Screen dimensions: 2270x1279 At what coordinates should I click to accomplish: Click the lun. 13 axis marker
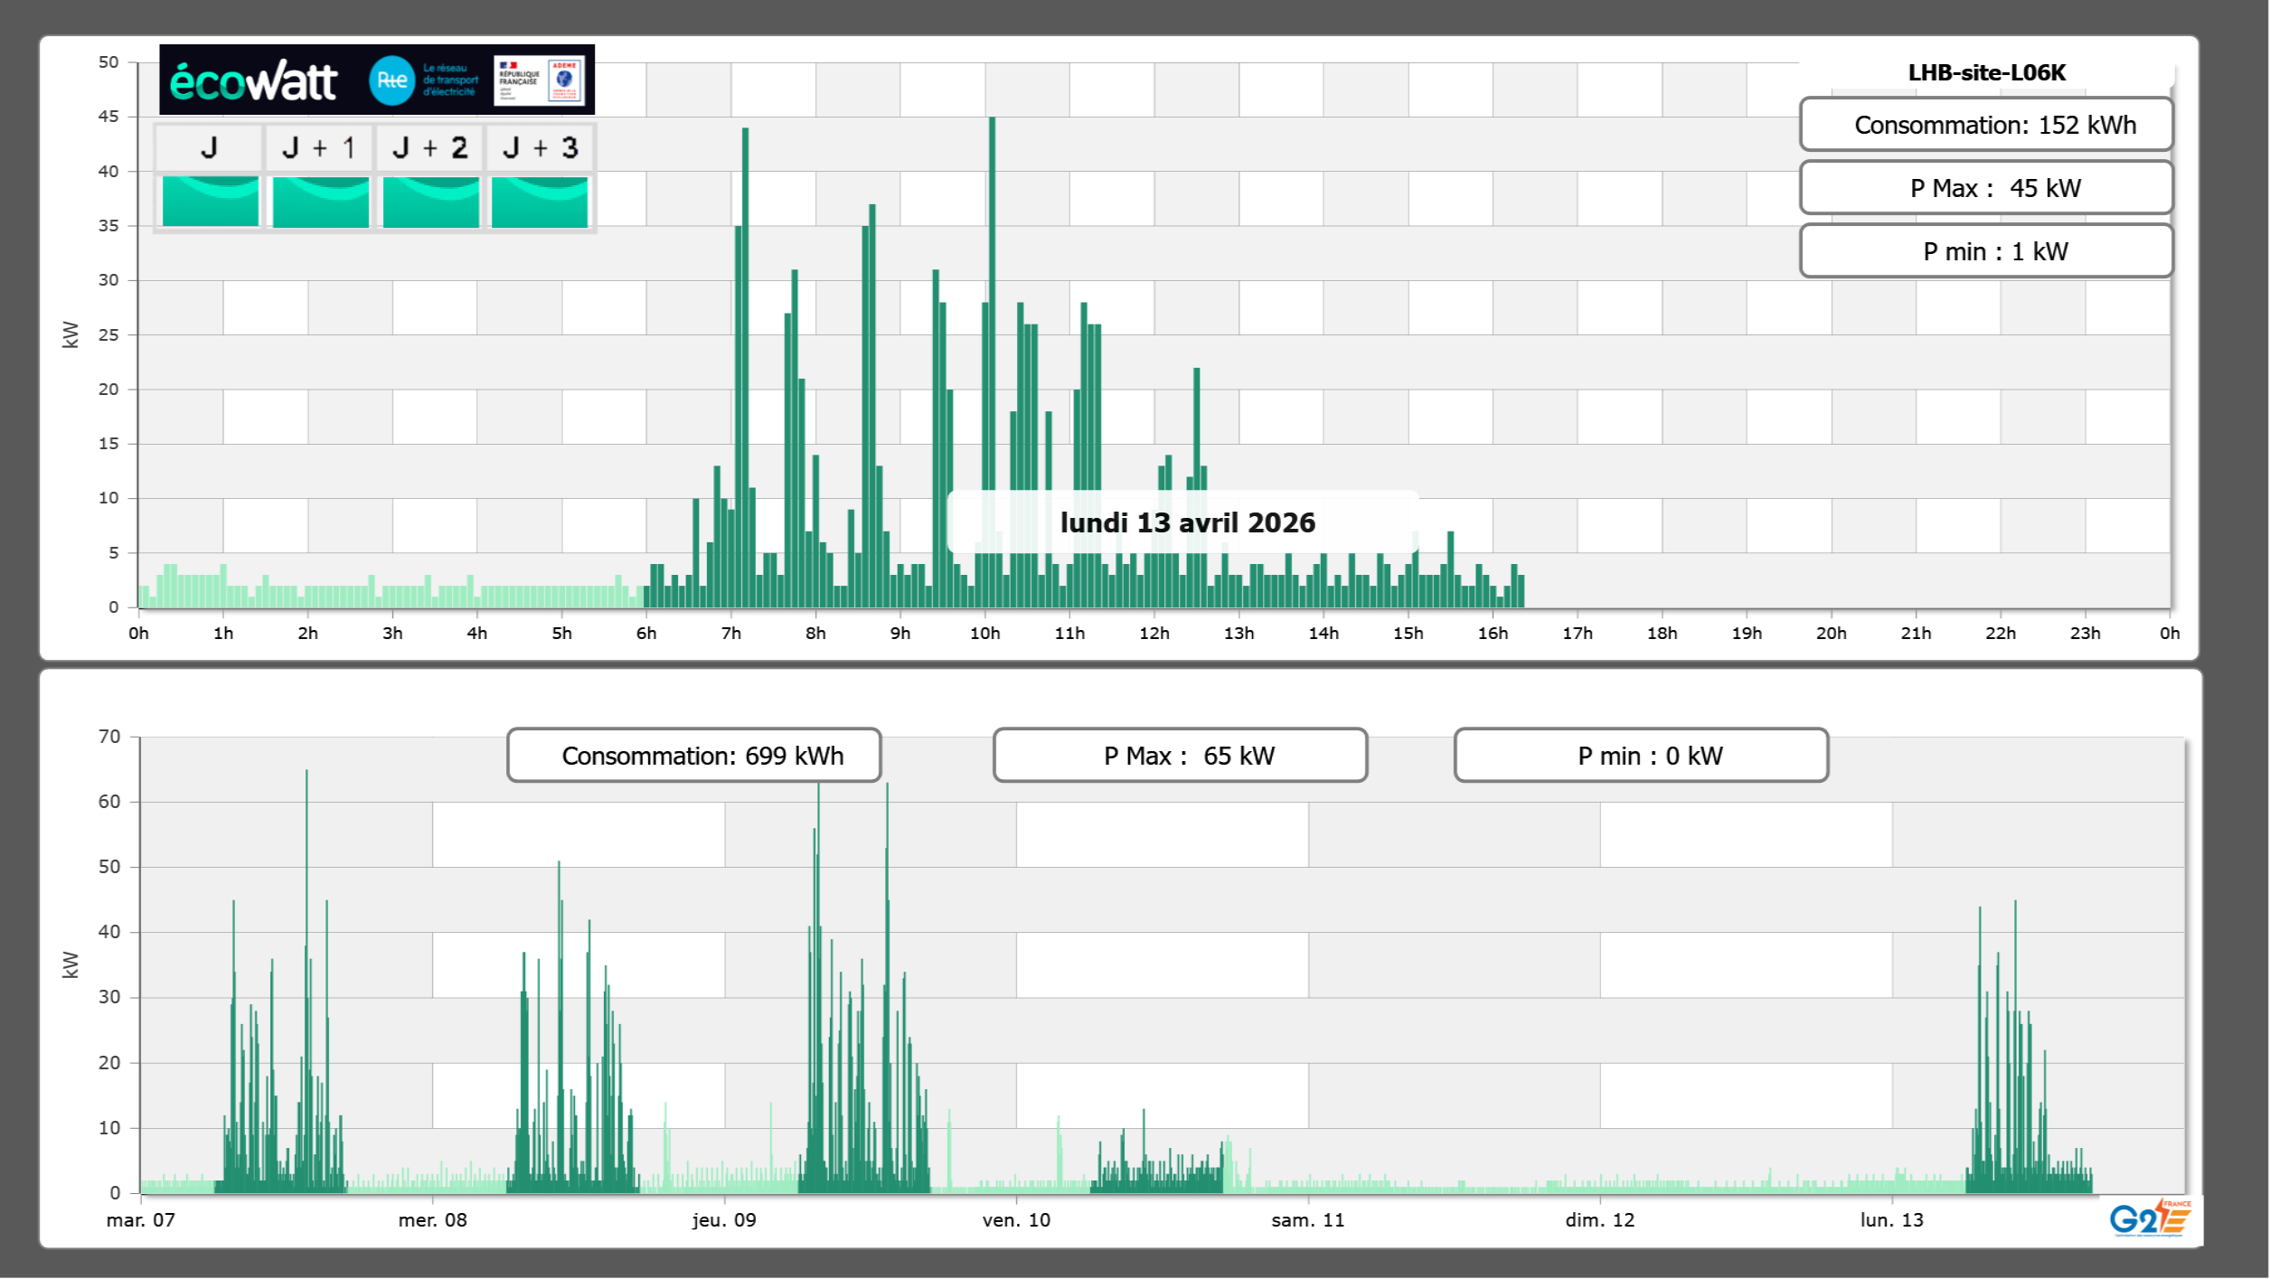click(1891, 1219)
